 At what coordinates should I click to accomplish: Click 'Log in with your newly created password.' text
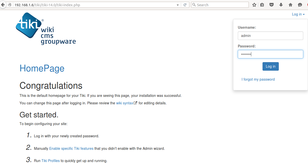click(66, 136)
